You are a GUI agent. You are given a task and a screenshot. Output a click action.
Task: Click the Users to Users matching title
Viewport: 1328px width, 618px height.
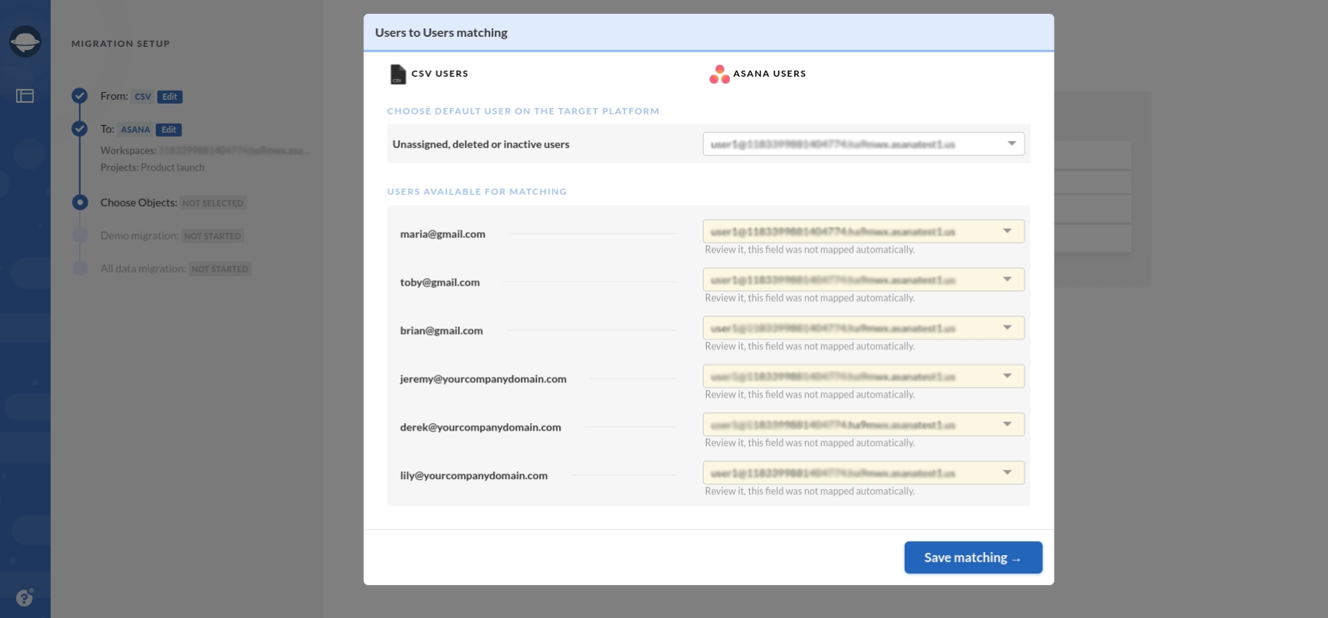pos(442,33)
